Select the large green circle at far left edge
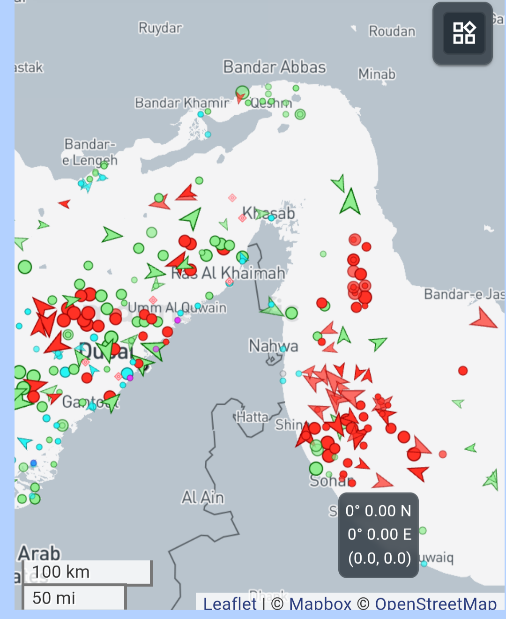Screen dimensions: 506x619 coord(25,267)
